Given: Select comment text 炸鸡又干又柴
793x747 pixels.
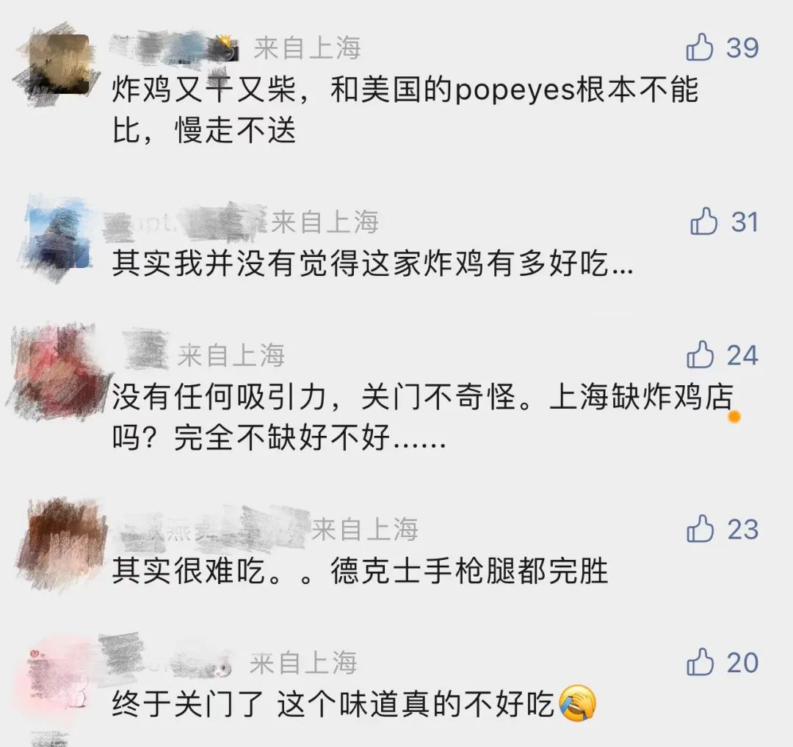Looking at the screenshot, I should 204,90.
